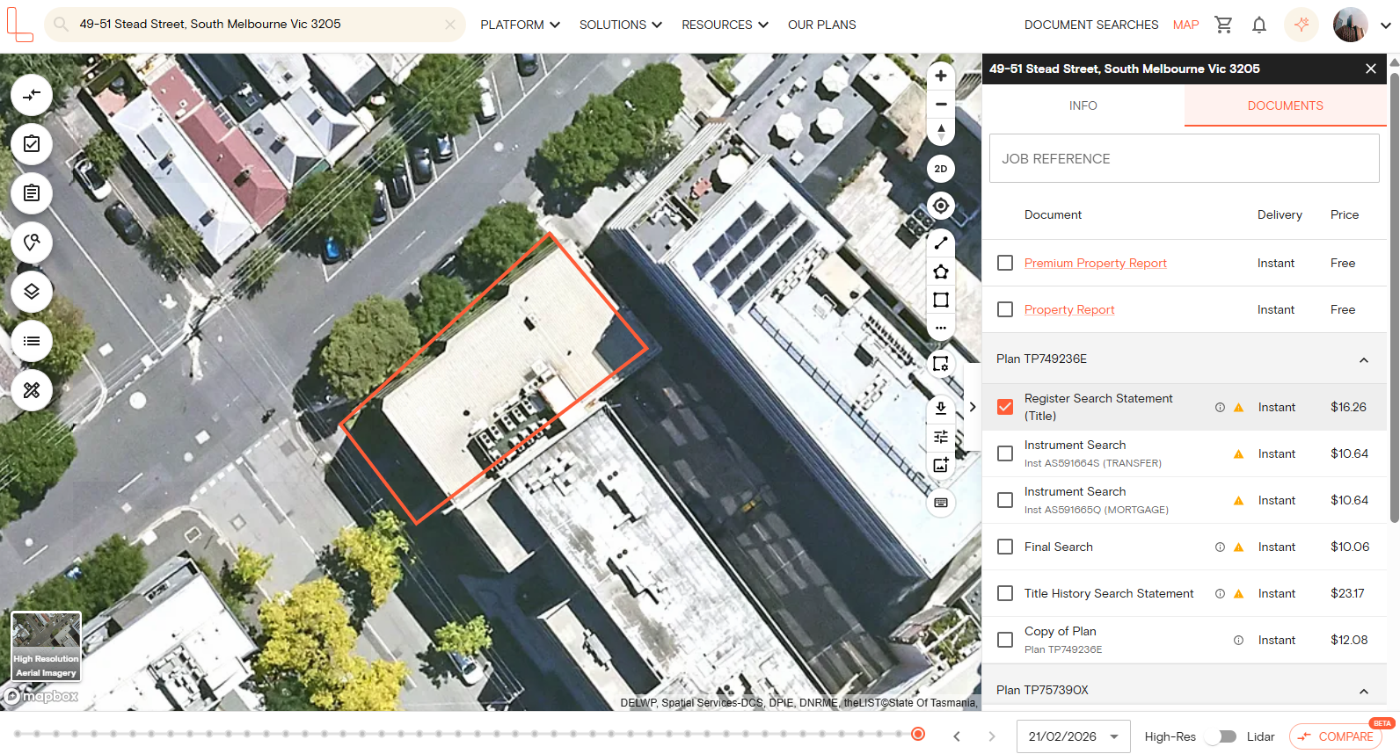Open the map layers icon

point(32,292)
